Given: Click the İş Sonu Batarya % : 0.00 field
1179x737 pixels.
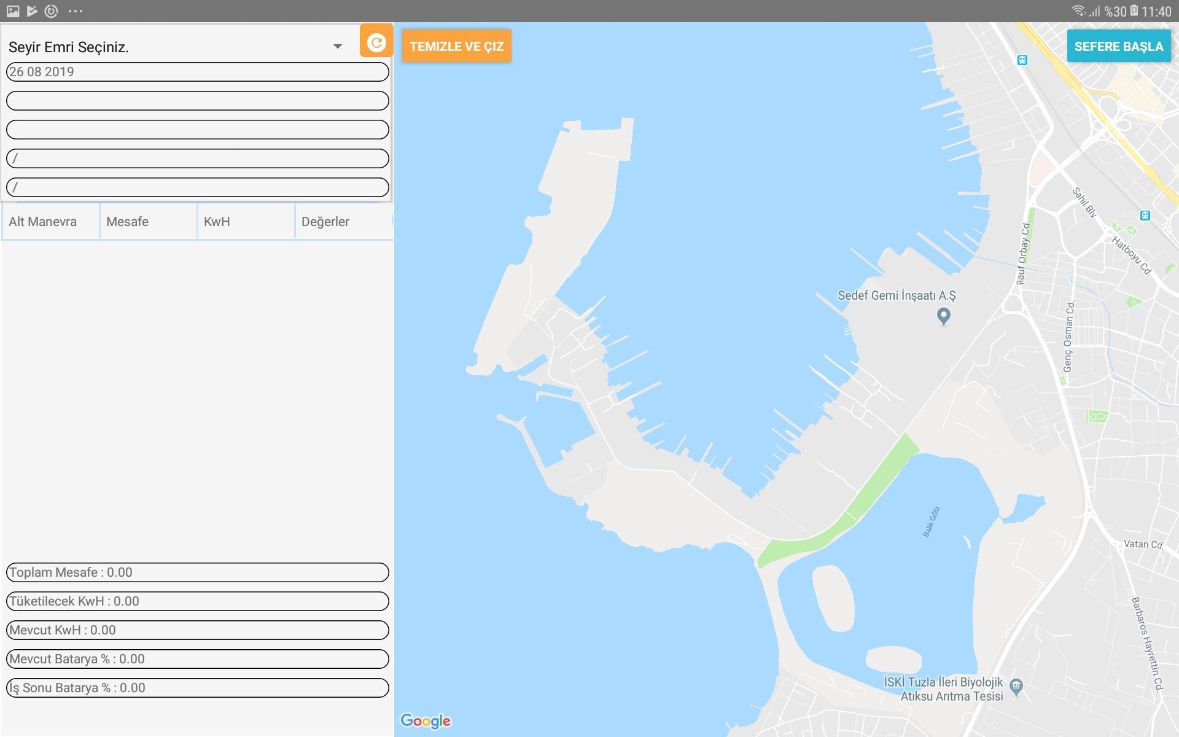Looking at the screenshot, I should coord(198,688).
